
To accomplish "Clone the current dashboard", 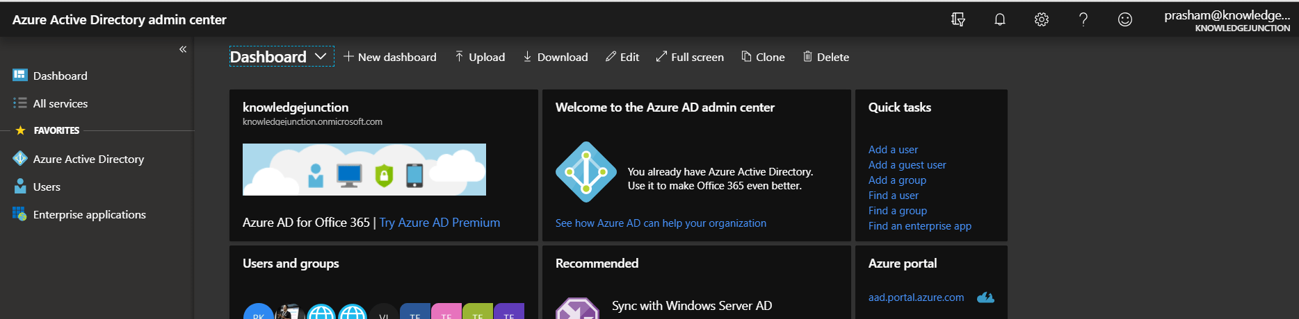I will [763, 57].
